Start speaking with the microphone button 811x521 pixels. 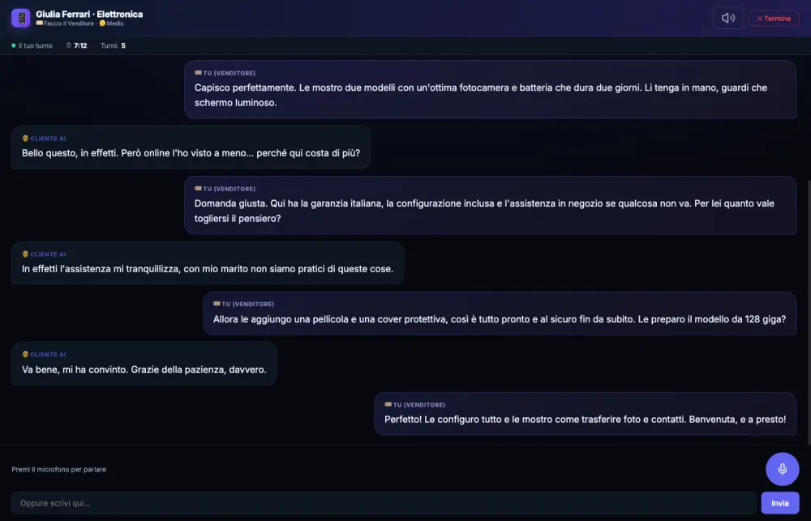coord(782,469)
